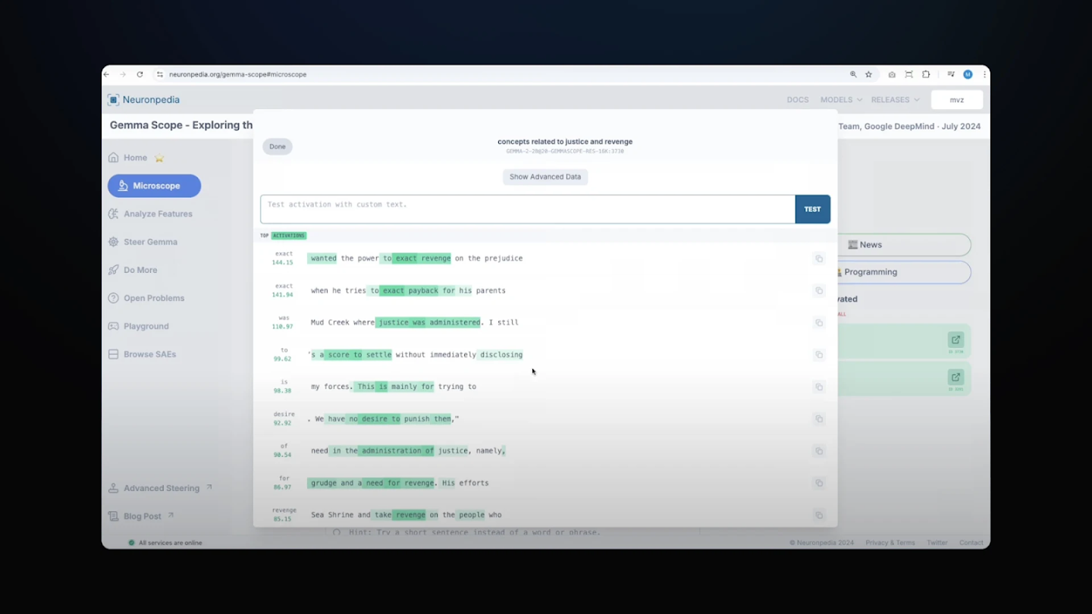Copy the 'exact revenge' activation row

tap(819, 258)
